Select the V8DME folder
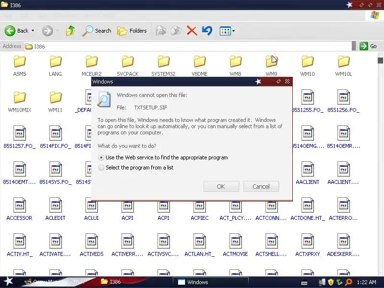This screenshot has width=384, height=288. [200, 66]
